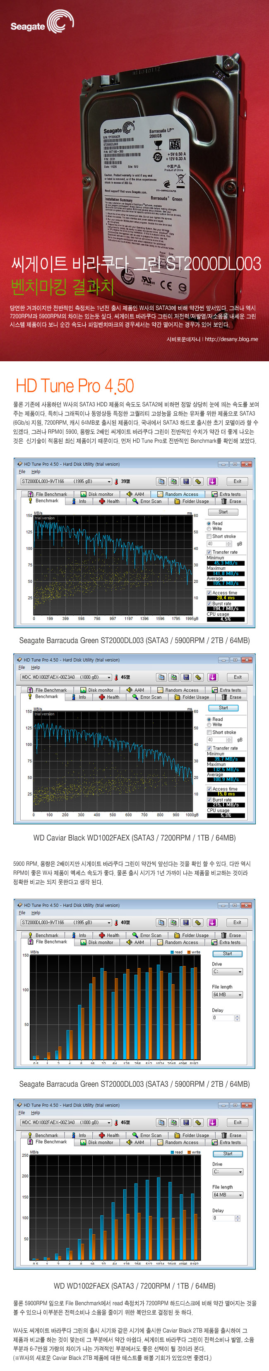The height and width of the screenshot is (1371, 269).
Task: Click thermometer 39° icon in Seagate Benchmark window
Action: pyautogui.click(x=116, y=481)
